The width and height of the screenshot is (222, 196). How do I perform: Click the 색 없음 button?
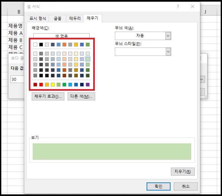61,36
